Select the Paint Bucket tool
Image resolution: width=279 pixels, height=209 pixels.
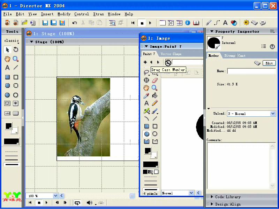(x=154, y=95)
